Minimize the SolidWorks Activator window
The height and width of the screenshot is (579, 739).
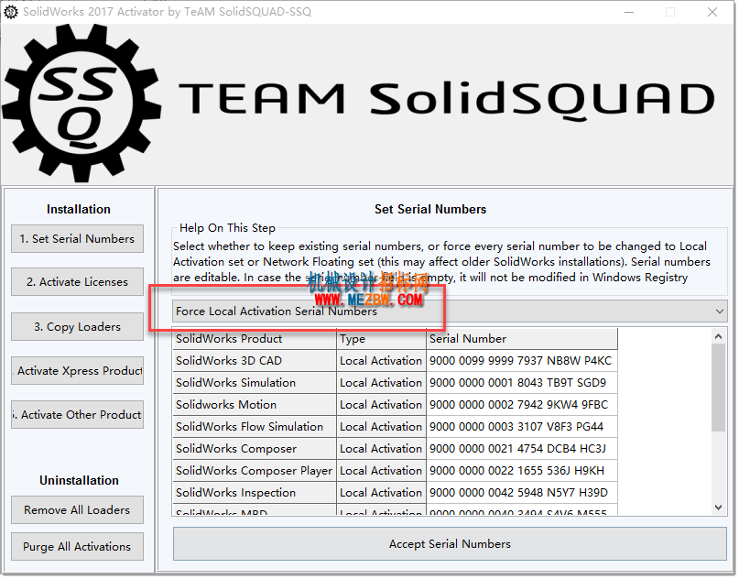point(629,12)
